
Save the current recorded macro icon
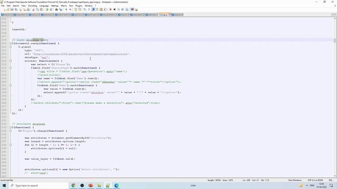[x=126, y=9]
